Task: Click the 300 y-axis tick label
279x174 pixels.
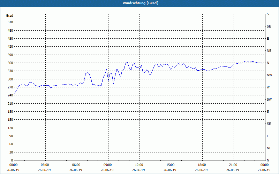Action: (10, 79)
